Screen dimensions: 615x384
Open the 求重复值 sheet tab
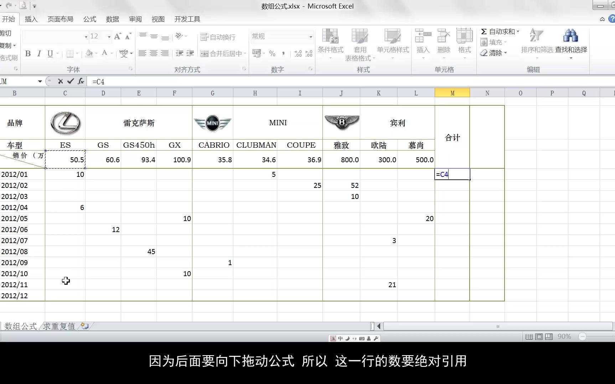tap(59, 326)
